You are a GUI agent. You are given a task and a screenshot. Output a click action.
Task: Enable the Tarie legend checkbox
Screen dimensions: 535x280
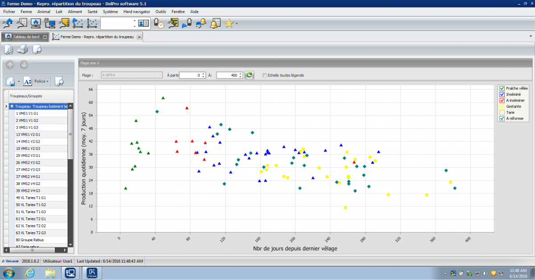[502, 112]
